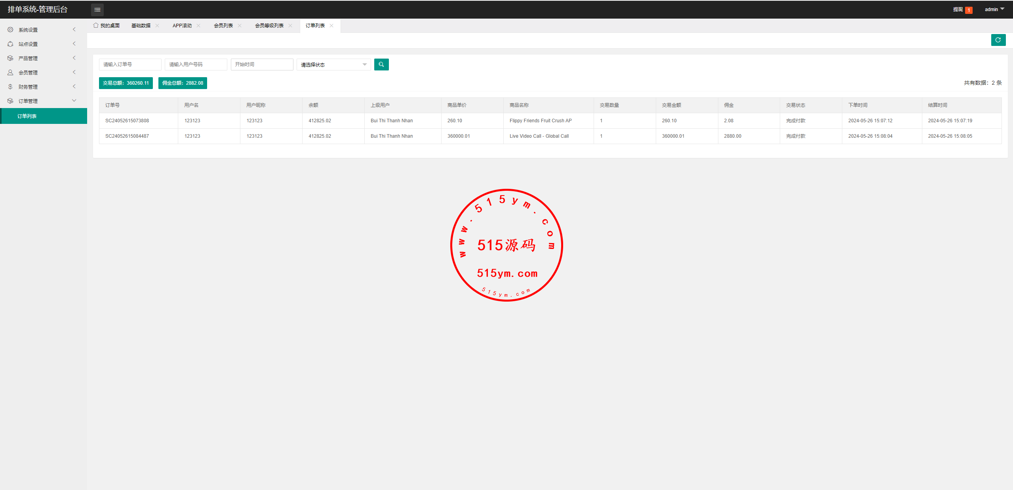The image size is (1013, 490).
Task: Open the 请选择状态 dropdown
Action: (x=333, y=65)
